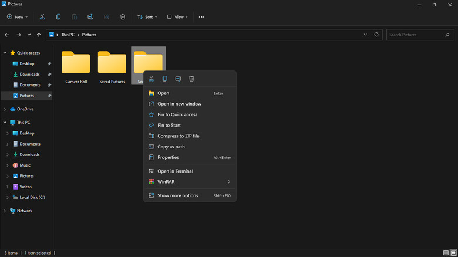This screenshot has width=458, height=257.
Task: Click the Delete icon in the top toolbar
Action: [122, 17]
